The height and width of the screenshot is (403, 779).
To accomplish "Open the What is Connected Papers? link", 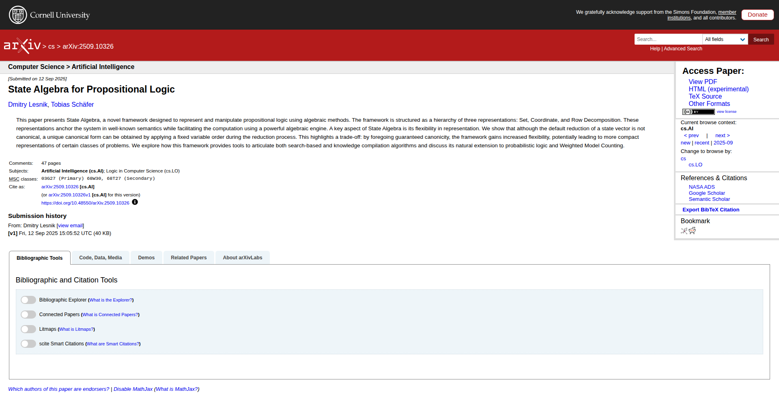I will (x=110, y=315).
